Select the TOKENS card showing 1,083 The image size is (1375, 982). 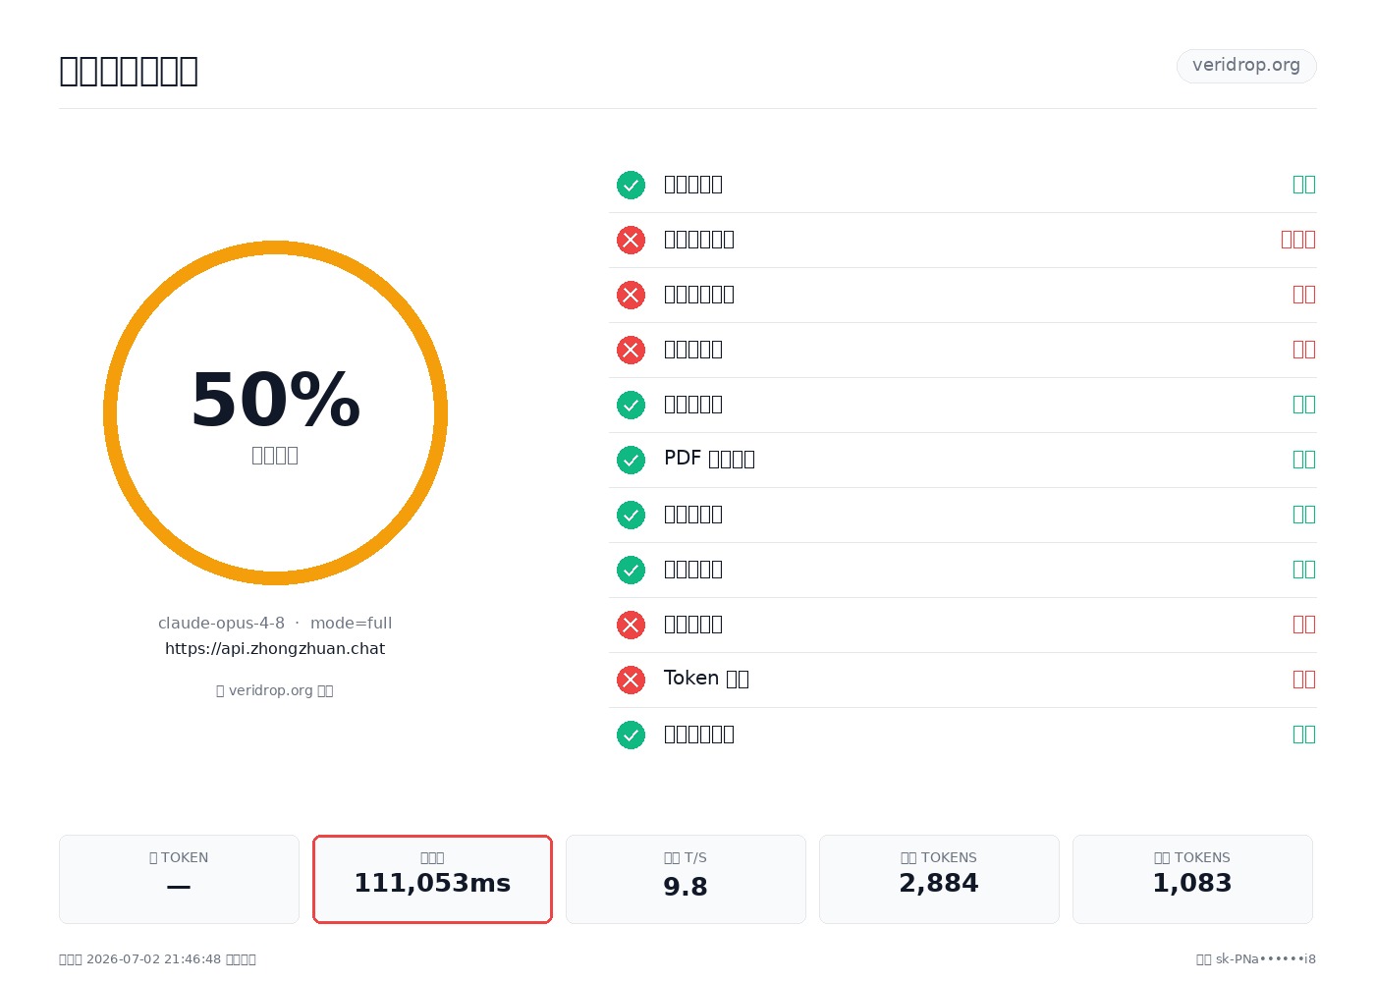tap(1192, 879)
